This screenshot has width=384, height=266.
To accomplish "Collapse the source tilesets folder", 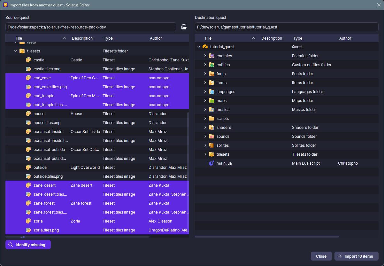I will click(16, 51).
